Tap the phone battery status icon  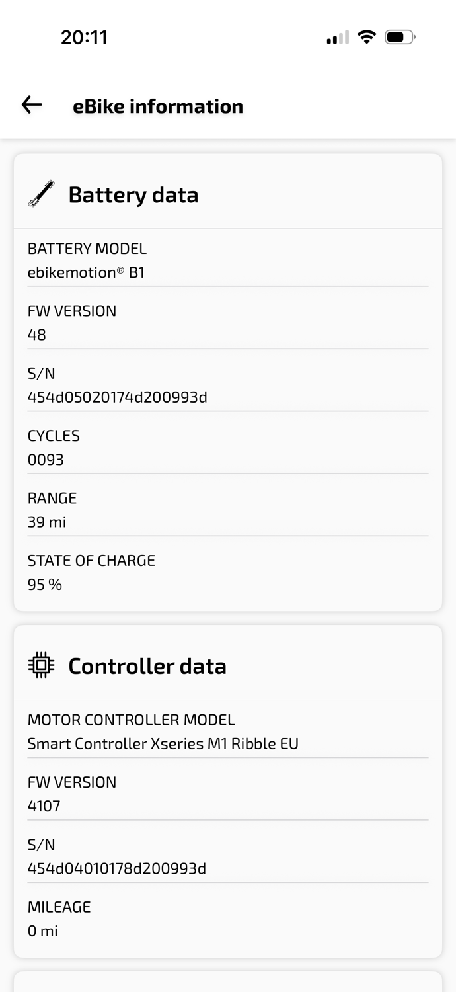(400, 37)
